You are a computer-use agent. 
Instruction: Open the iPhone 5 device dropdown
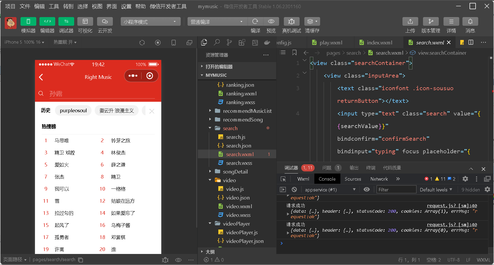coord(24,42)
